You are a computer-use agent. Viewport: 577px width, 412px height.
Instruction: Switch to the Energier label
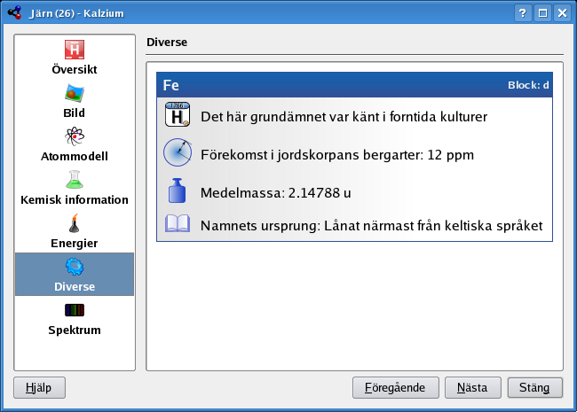point(75,243)
